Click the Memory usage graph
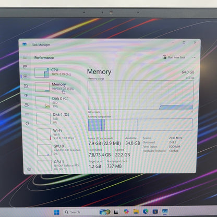Viewport: 217px width, 217px height. click(141, 95)
